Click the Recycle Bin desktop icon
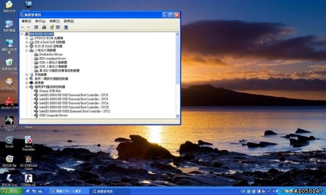Screen dimensions: 326x195 (9, 64)
